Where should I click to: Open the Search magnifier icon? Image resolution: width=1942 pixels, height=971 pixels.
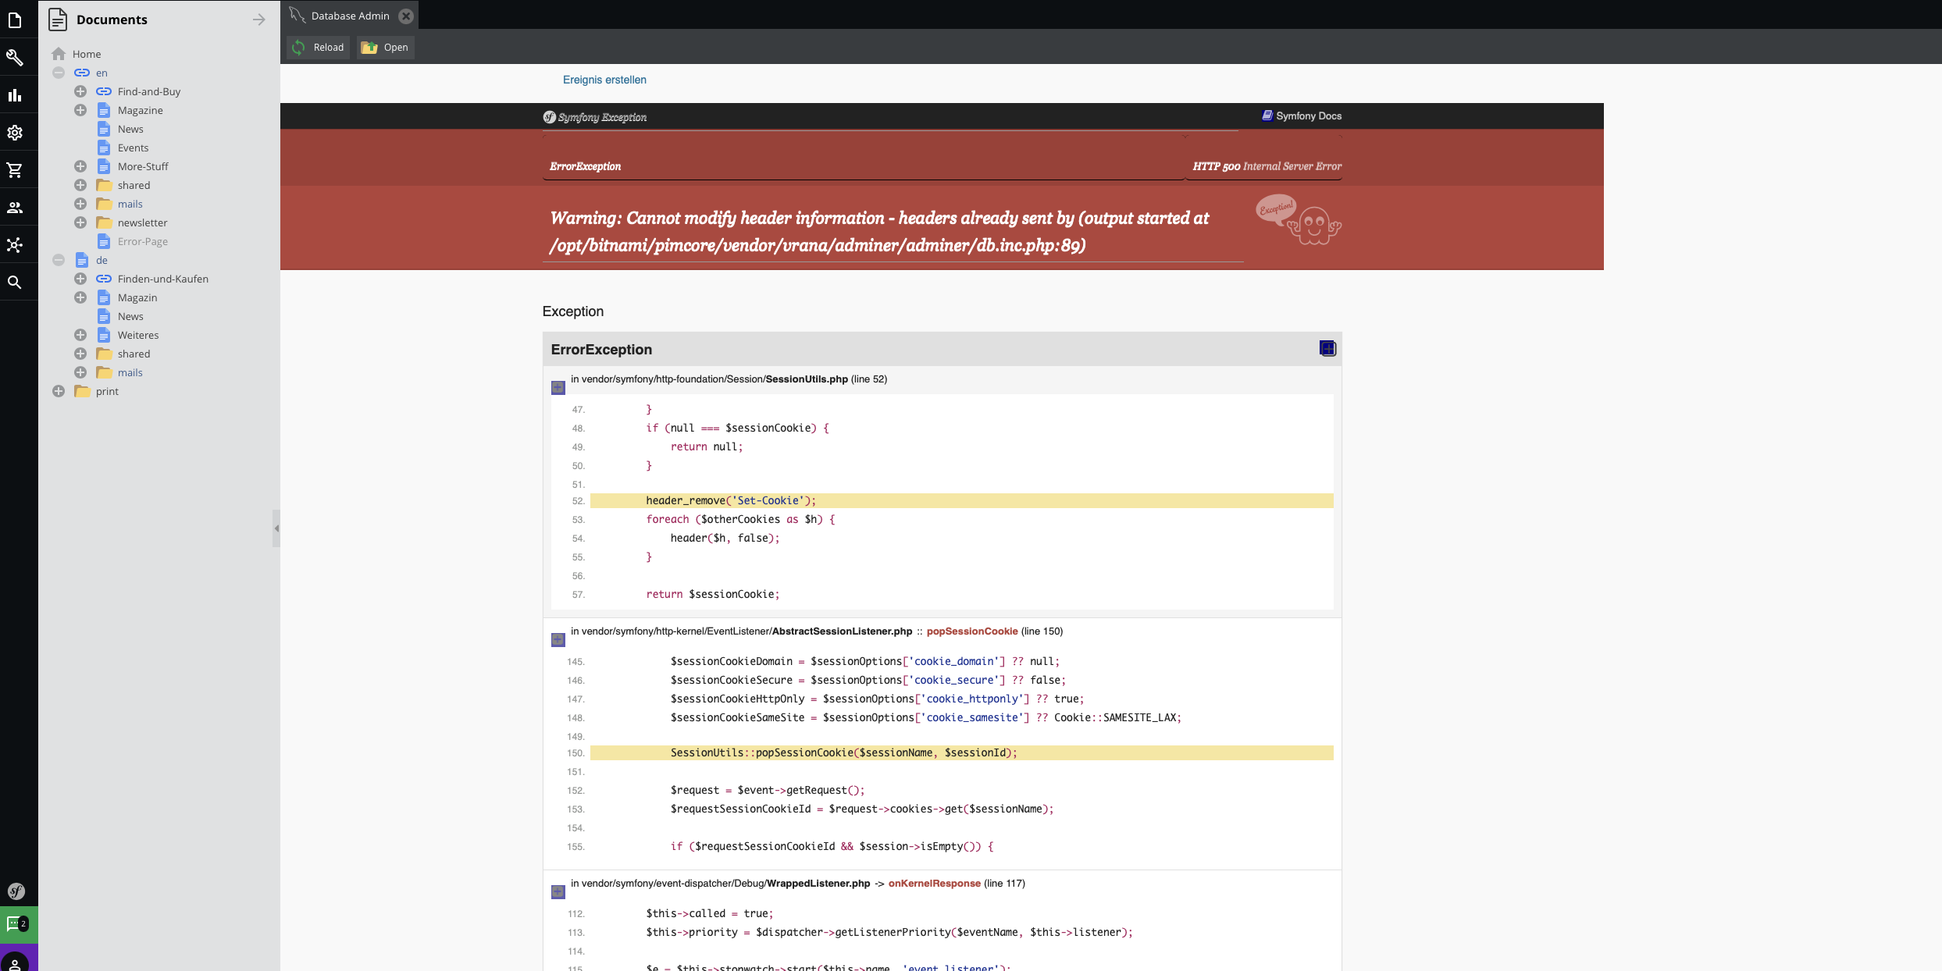click(15, 283)
